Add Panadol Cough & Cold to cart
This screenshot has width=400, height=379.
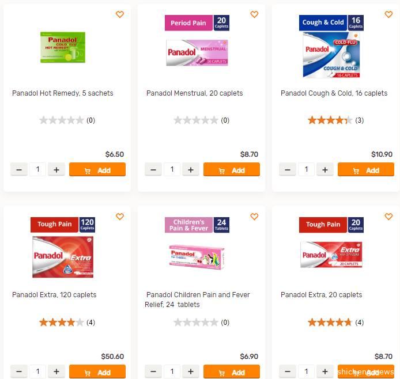coord(366,170)
